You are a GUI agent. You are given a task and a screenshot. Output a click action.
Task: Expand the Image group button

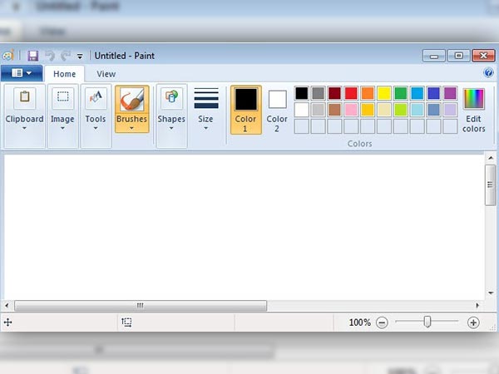pyautogui.click(x=62, y=117)
